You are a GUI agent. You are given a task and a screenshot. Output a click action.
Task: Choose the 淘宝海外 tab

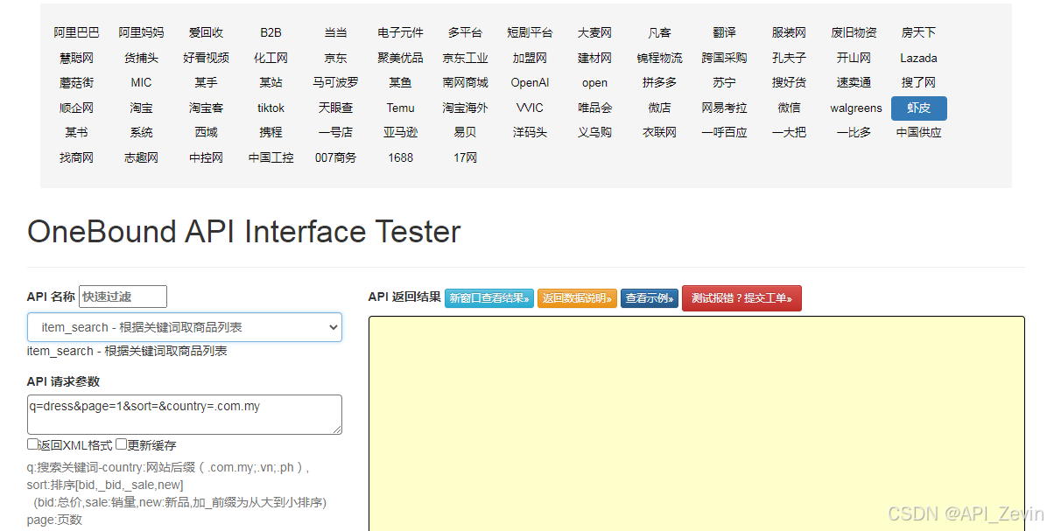coord(465,108)
